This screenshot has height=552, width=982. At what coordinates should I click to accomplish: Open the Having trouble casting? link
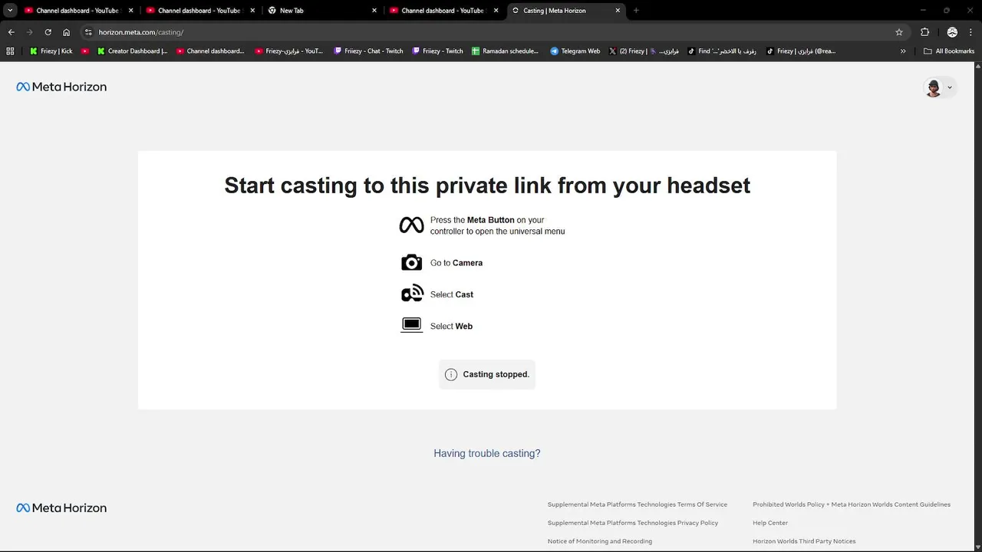click(x=487, y=453)
